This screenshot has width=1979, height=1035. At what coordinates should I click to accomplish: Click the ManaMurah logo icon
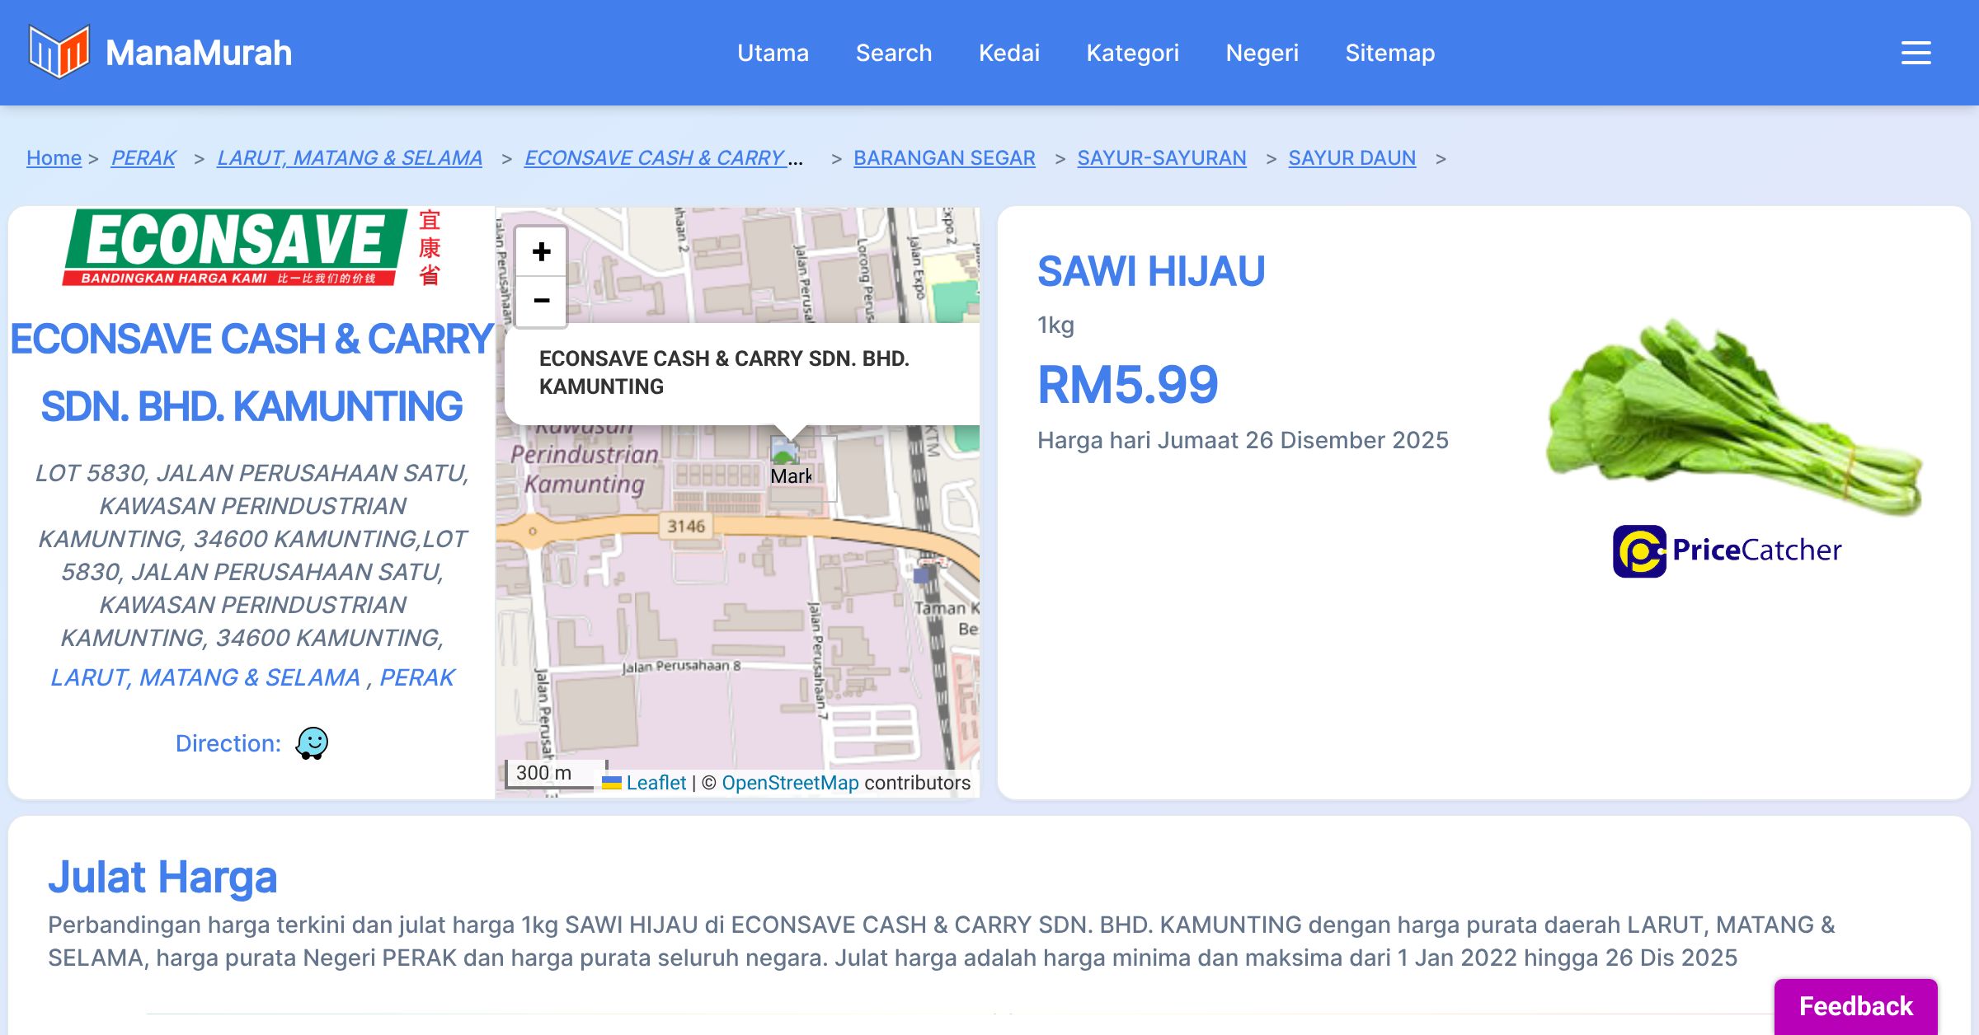pos(59,52)
